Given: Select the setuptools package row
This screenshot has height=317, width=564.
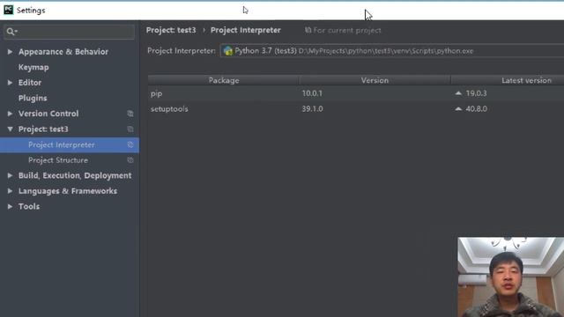Looking at the screenshot, I should click(356, 109).
